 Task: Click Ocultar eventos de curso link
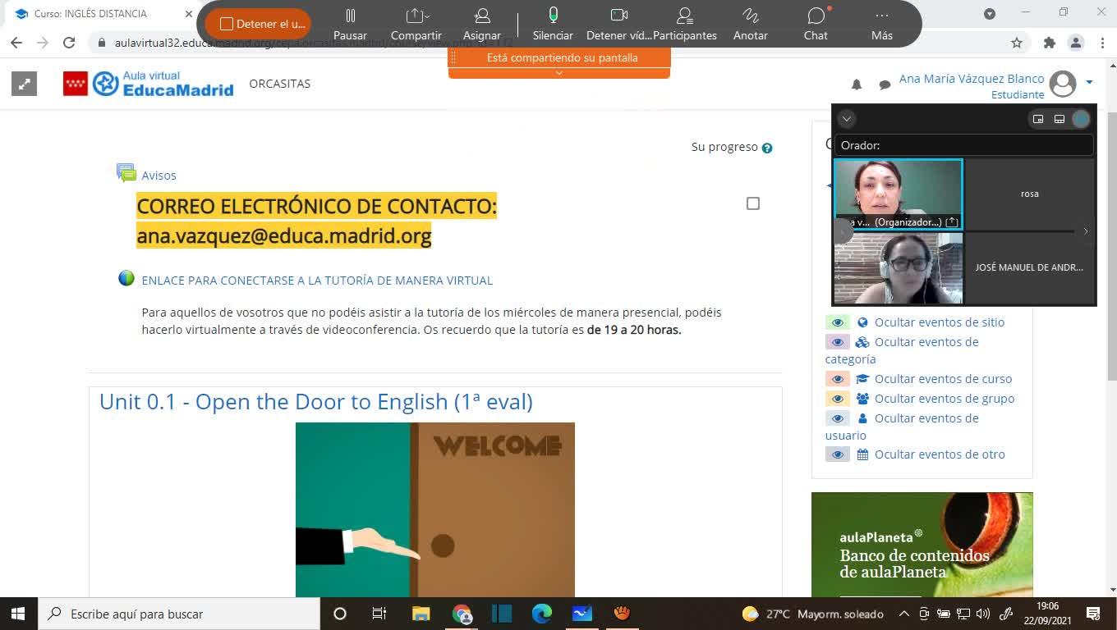click(943, 379)
